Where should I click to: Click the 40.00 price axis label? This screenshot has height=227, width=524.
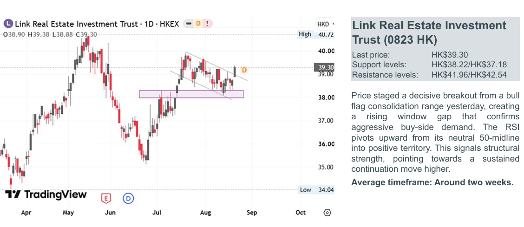[326, 51]
